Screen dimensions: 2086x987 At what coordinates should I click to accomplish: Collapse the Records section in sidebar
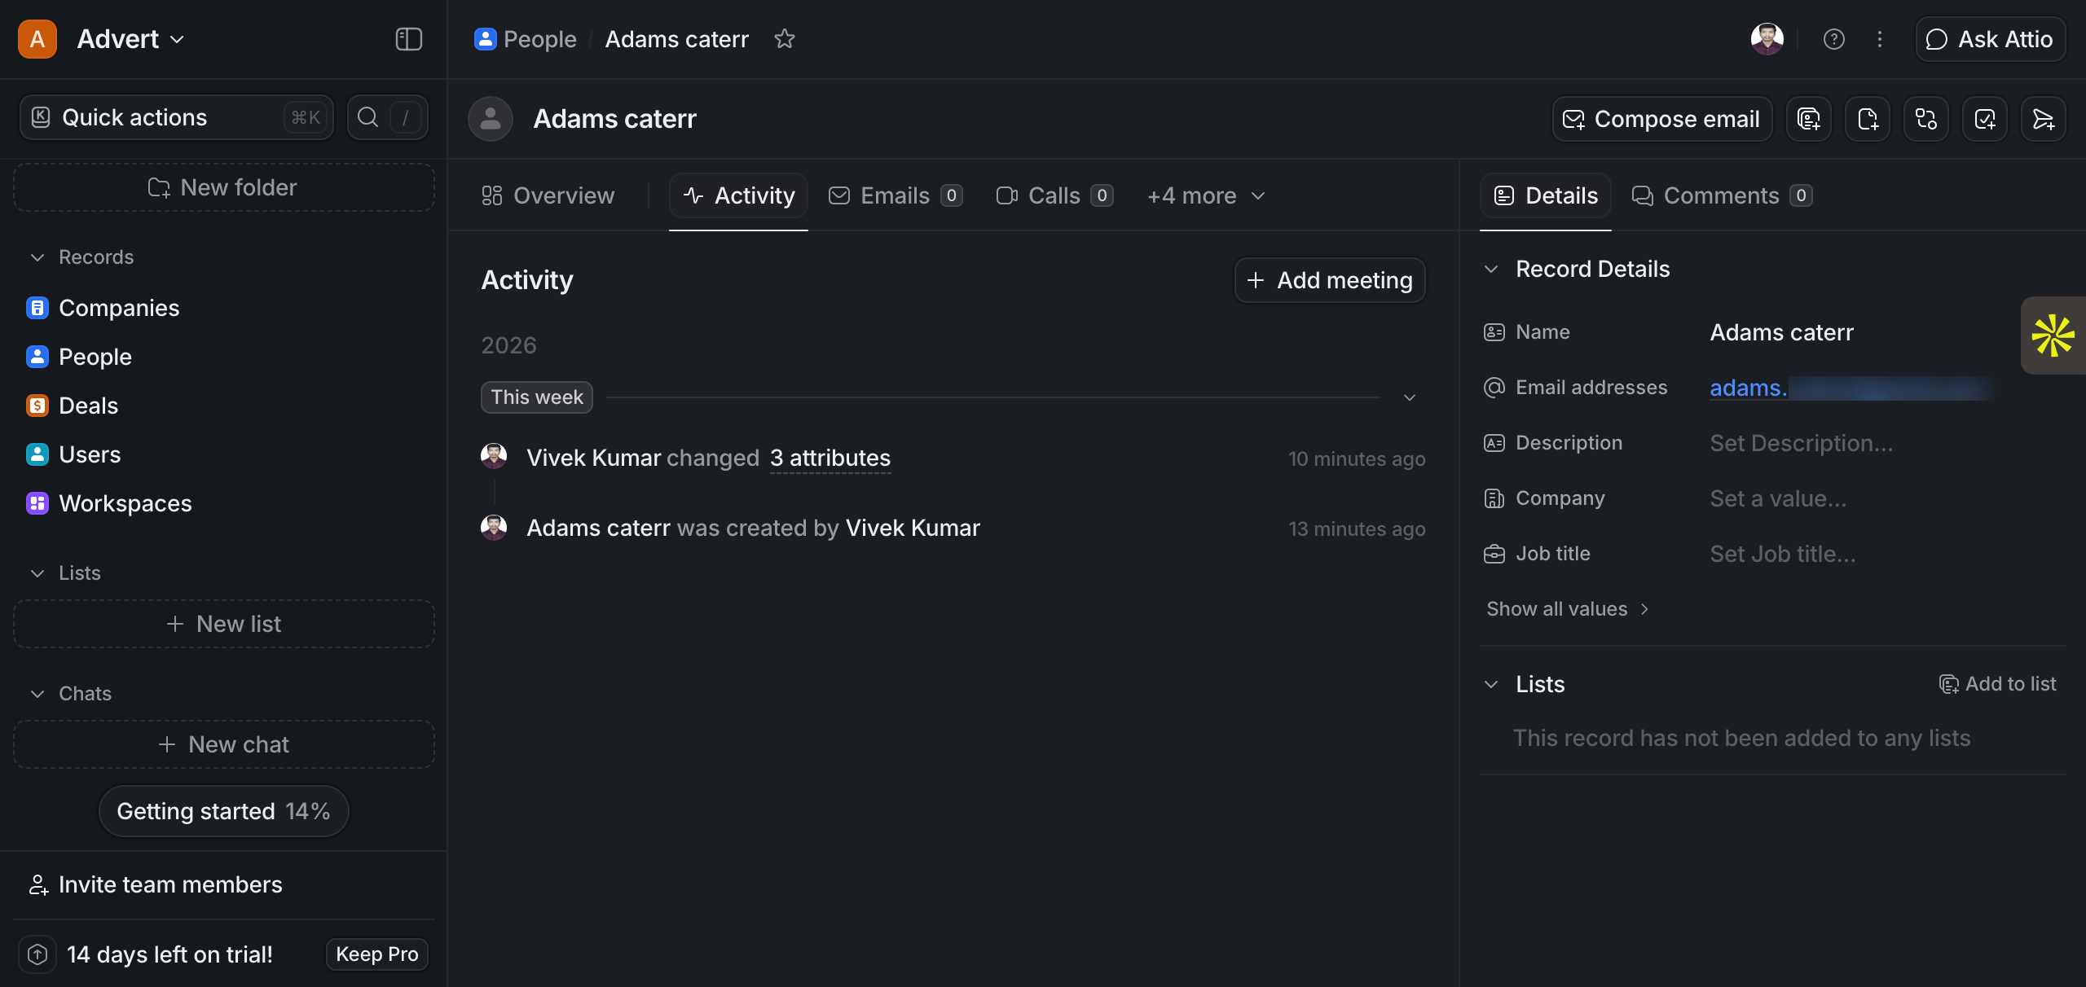coord(37,257)
